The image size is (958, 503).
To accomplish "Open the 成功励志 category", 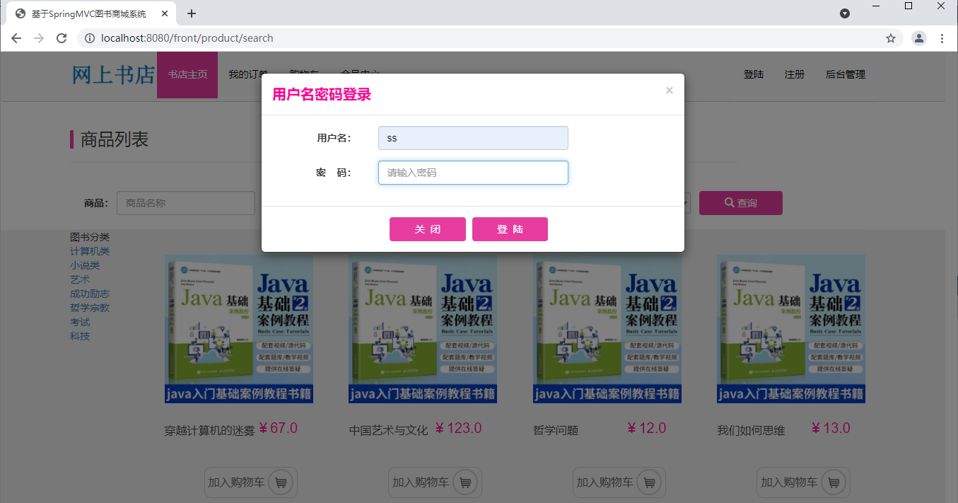I will [x=90, y=294].
